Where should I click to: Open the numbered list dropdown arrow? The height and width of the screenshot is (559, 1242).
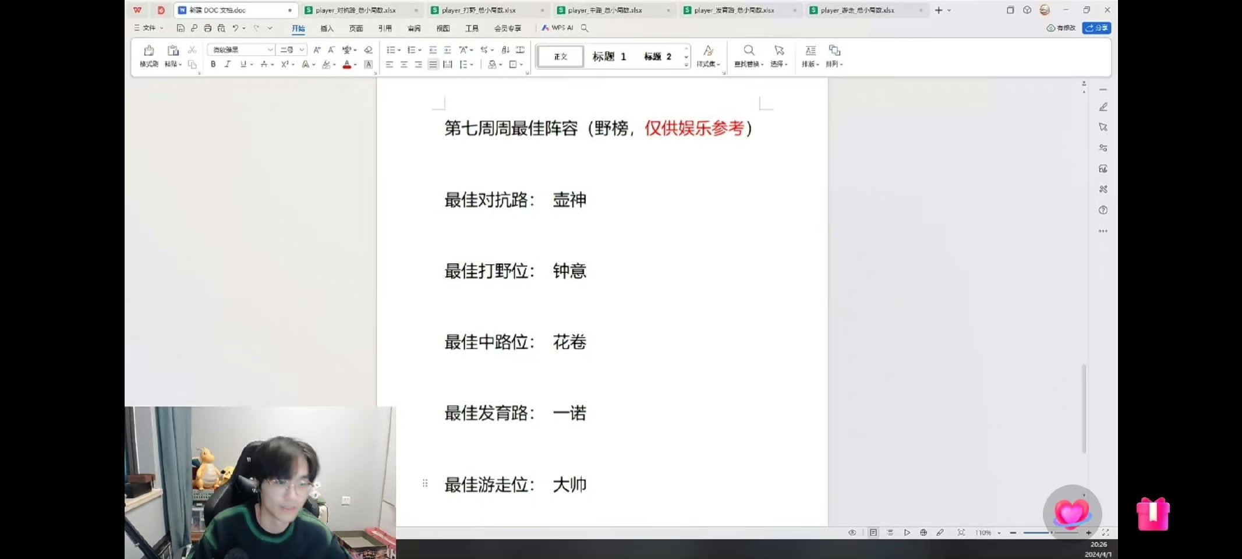coord(419,50)
